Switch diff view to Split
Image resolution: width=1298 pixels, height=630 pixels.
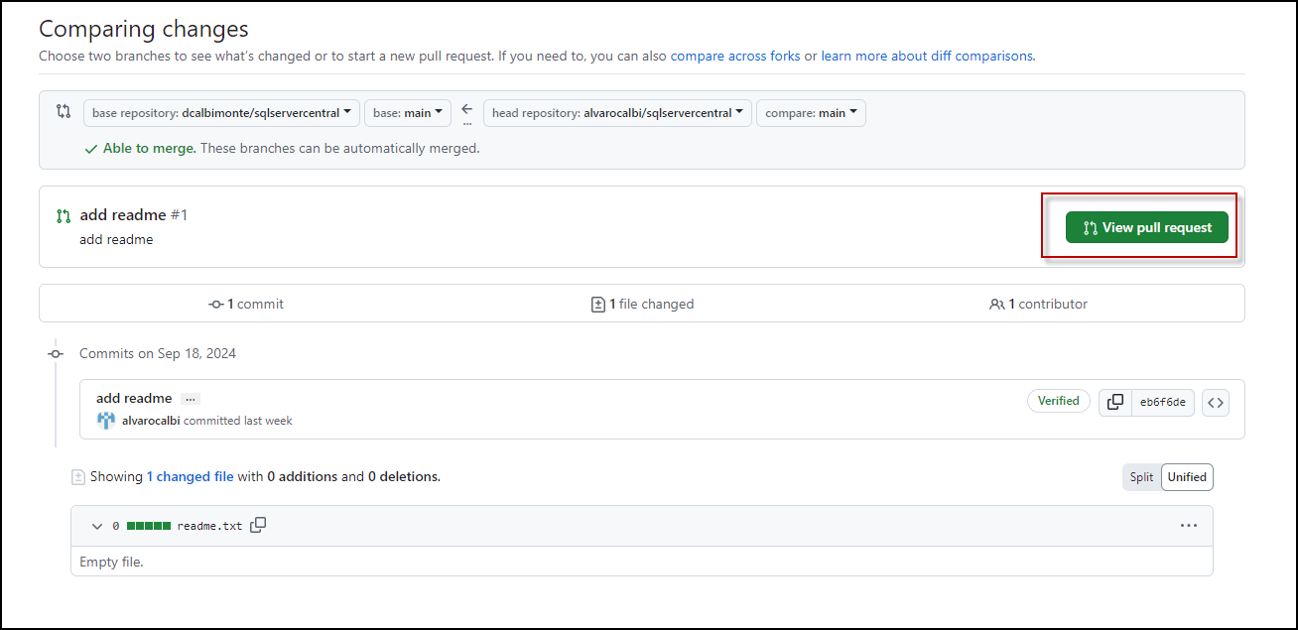pos(1141,477)
